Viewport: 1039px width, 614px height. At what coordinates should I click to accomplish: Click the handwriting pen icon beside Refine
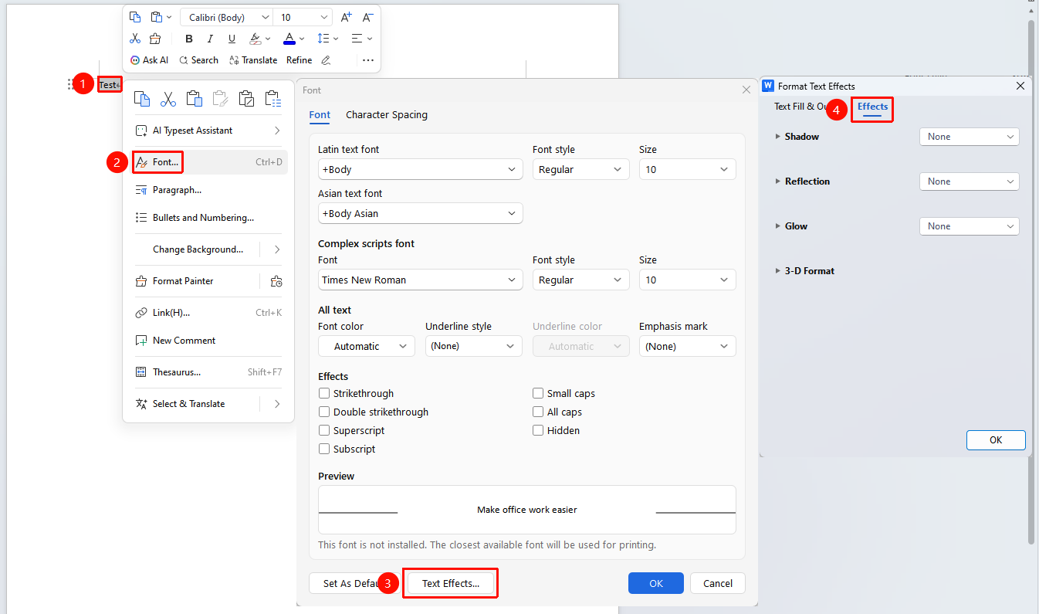click(326, 60)
